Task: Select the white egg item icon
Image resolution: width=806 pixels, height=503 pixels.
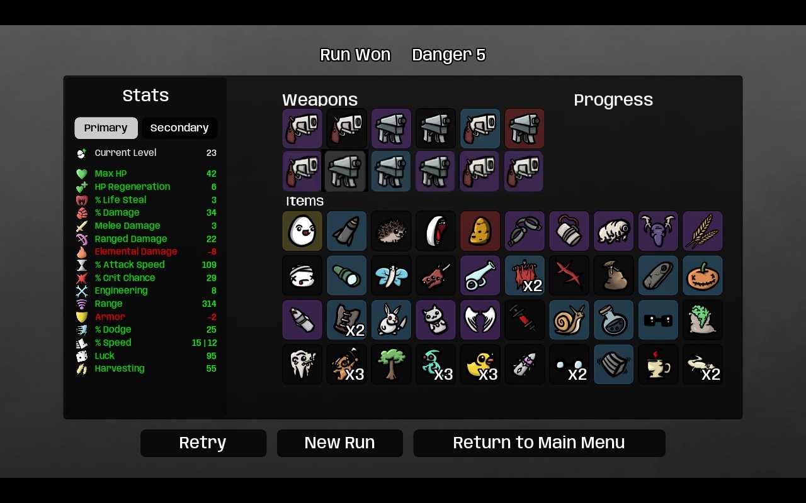Action: (x=302, y=231)
